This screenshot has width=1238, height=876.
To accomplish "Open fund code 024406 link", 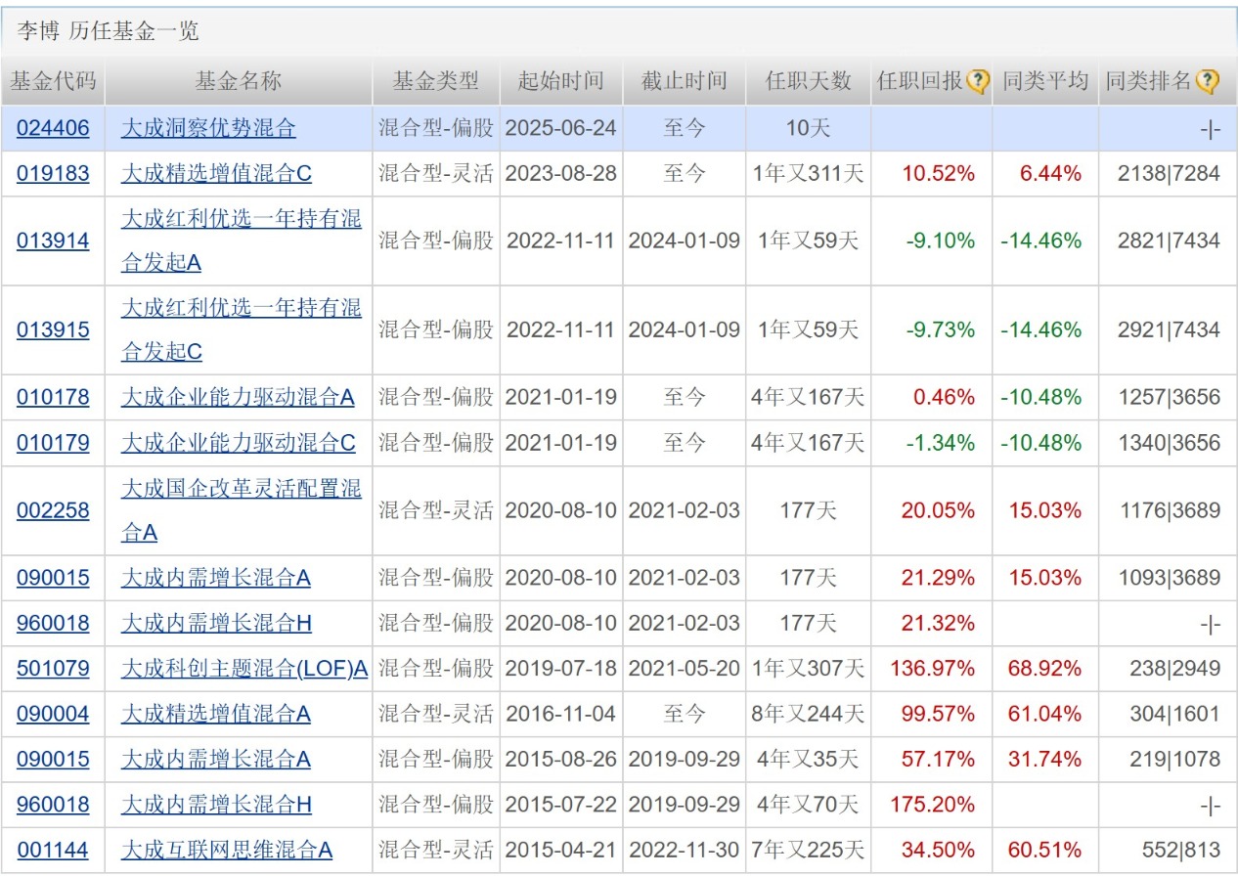I will click(x=53, y=128).
